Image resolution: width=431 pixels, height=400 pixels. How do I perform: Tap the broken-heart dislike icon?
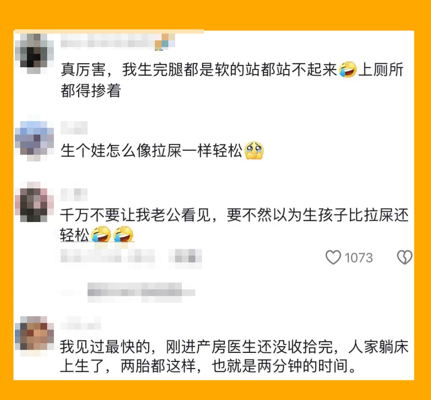tap(405, 257)
